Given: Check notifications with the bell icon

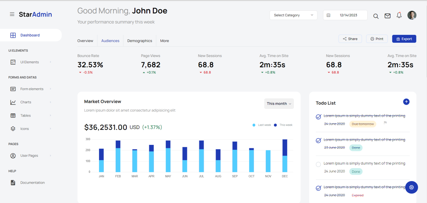Looking at the screenshot, I should click(x=399, y=15).
